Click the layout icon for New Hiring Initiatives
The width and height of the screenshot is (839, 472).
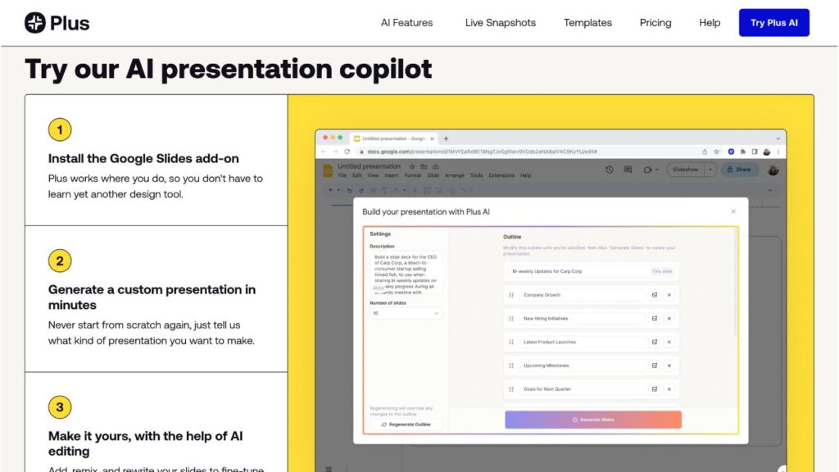coord(655,319)
